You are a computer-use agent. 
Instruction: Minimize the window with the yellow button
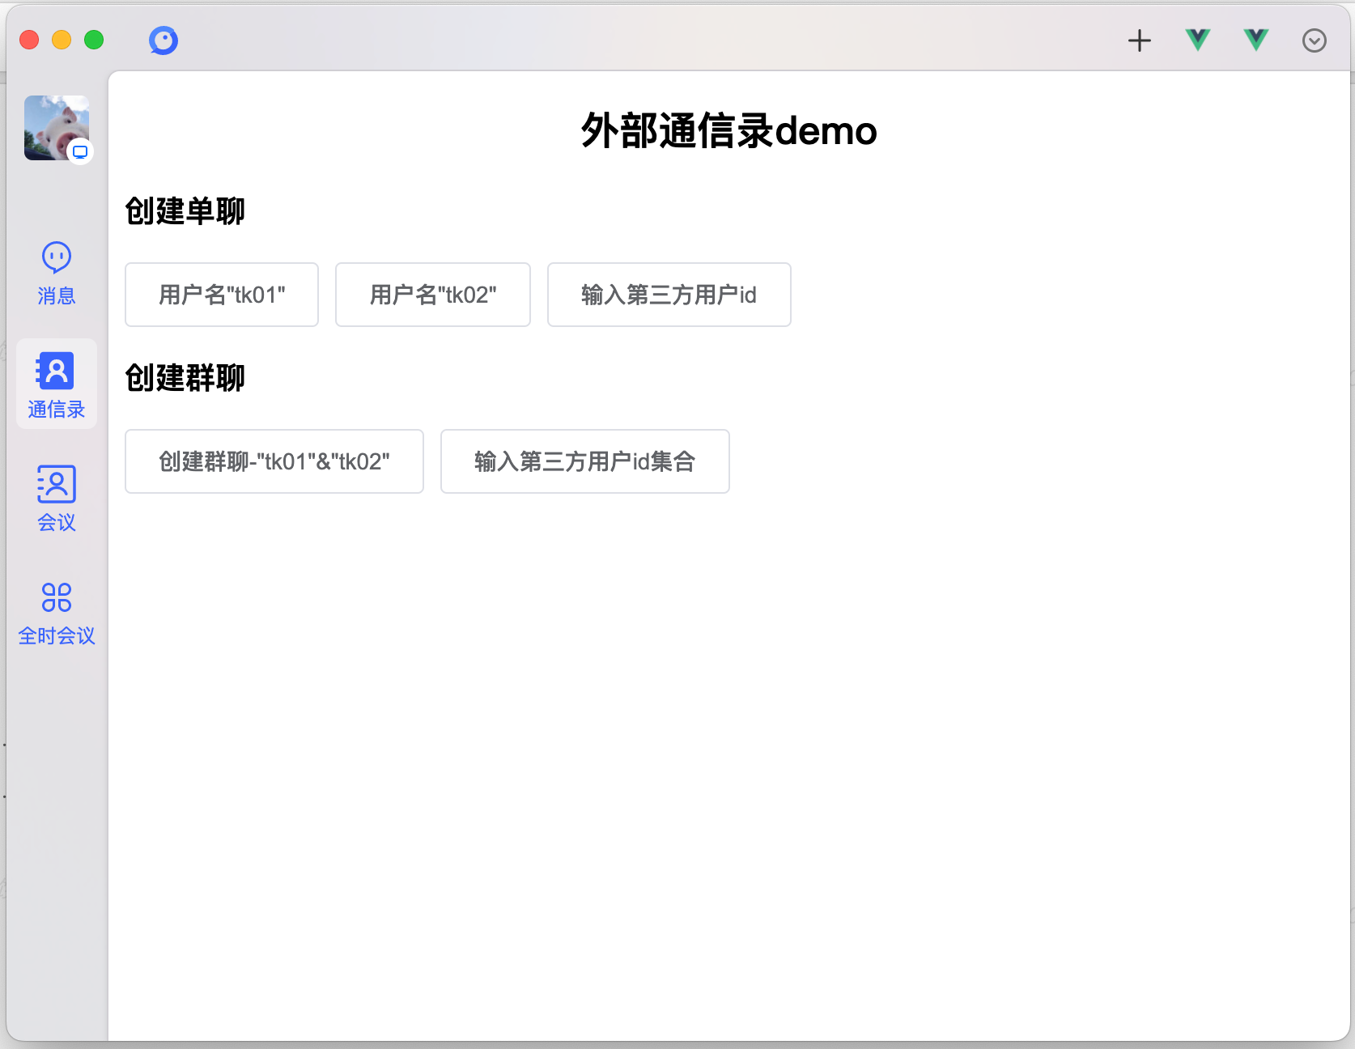[x=62, y=40]
